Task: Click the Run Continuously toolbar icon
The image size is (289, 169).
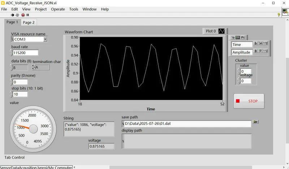Action: 17,15
